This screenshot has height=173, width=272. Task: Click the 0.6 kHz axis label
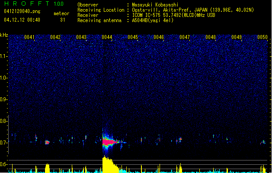click(x=3, y=164)
